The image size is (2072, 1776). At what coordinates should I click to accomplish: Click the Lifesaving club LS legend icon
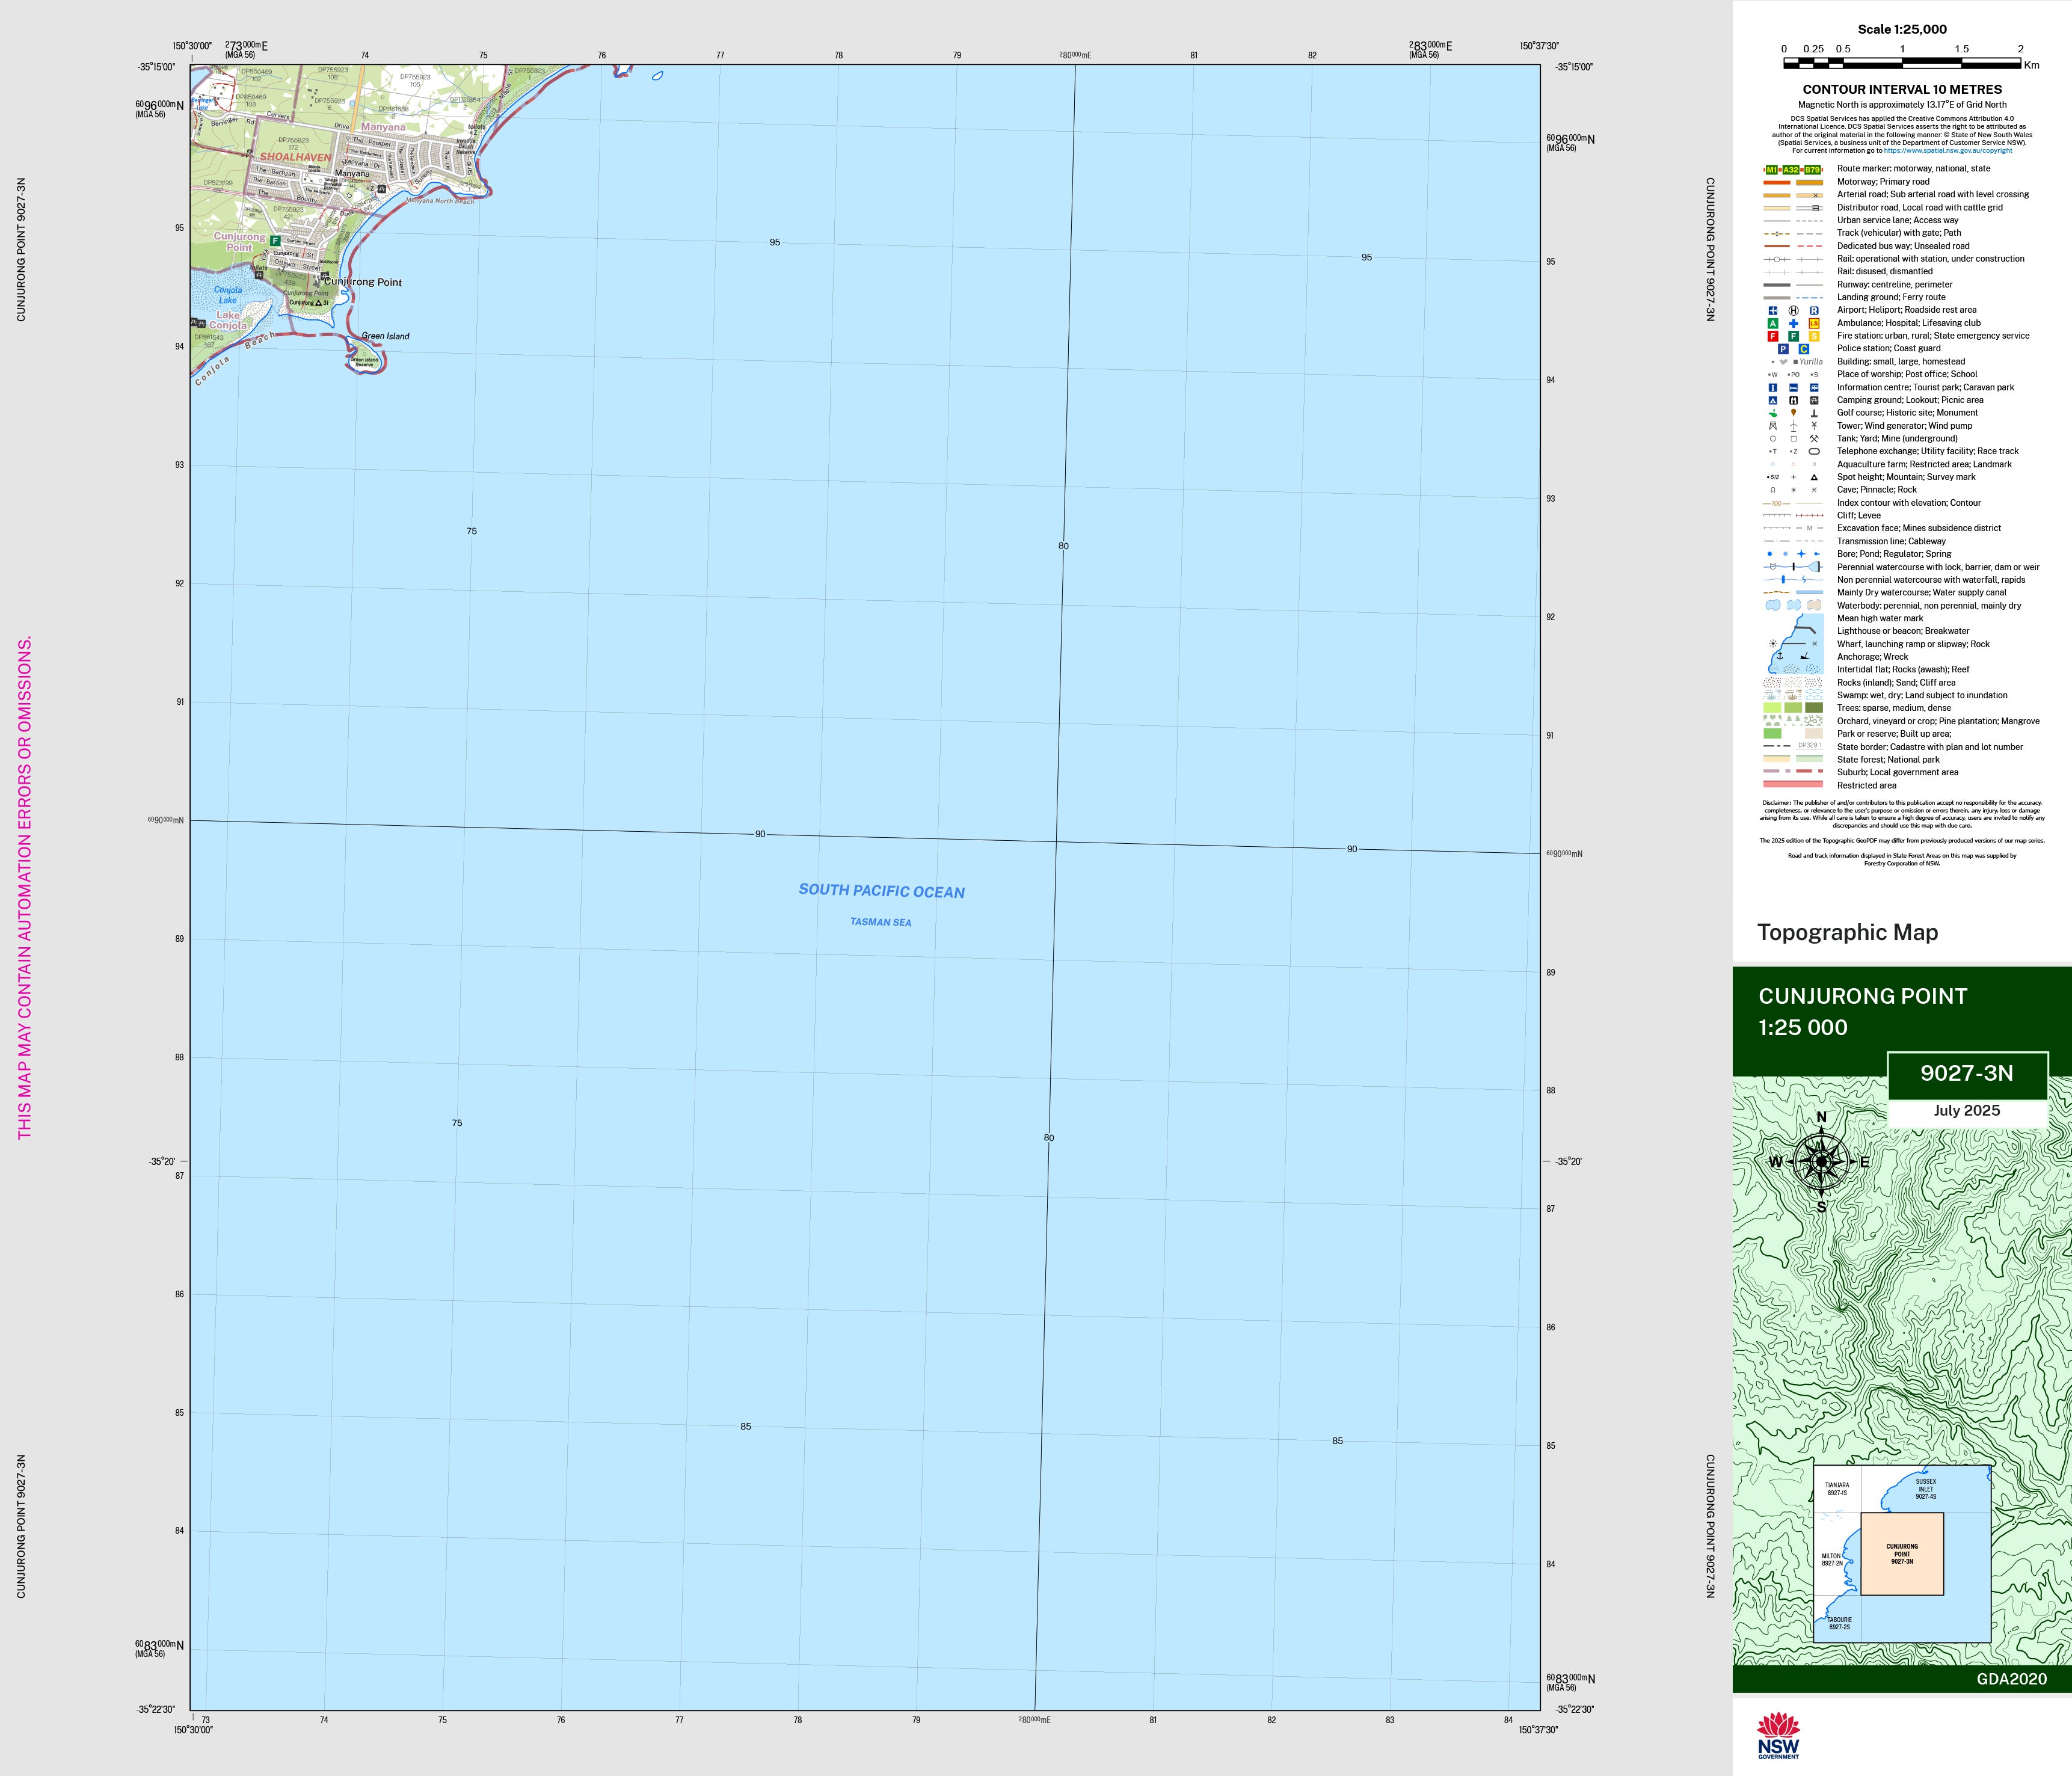tap(1814, 323)
